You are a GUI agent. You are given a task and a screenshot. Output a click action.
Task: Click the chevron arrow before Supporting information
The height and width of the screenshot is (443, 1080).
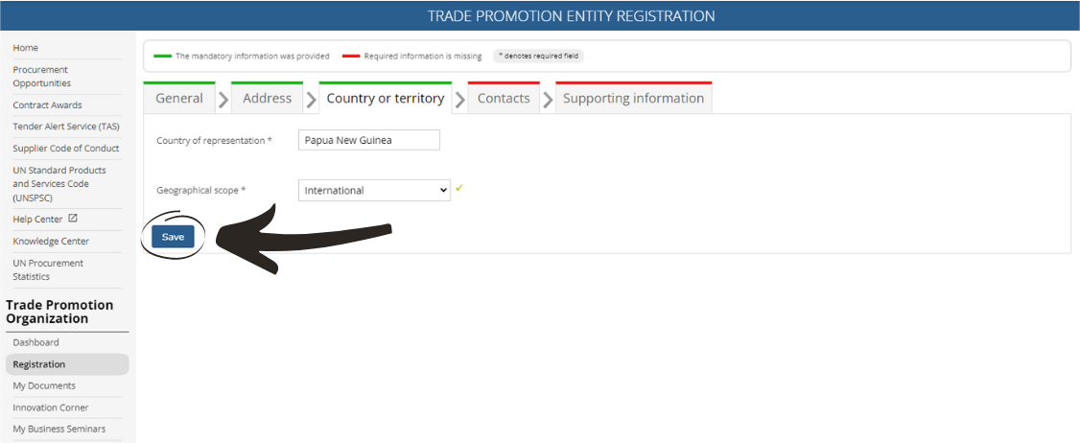pos(548,100)
